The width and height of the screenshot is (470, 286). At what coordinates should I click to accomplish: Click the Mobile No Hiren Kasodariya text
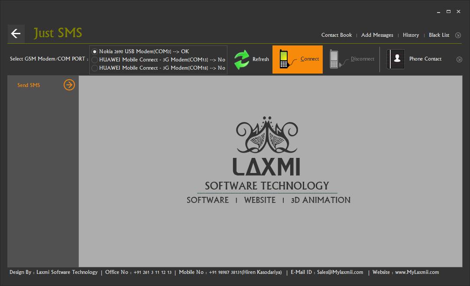[230, 272]
